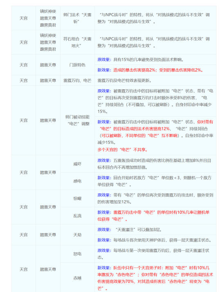Viewport: 221px width, 292px height.
Task: Click the 雷霆万钧及电芒特效表现更新 description
Action: point(124,80)
